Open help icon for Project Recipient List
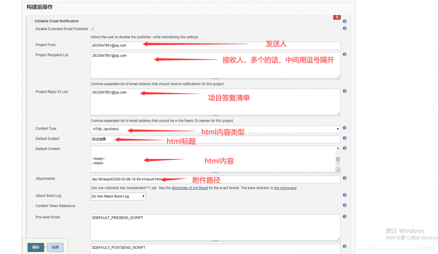The image size is (438, 254). pyautogui.click(x=345, y=54)
